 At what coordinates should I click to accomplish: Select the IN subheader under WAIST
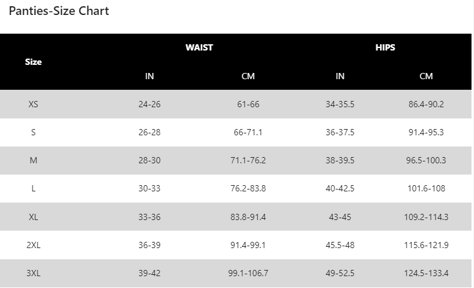coord(149,76)
